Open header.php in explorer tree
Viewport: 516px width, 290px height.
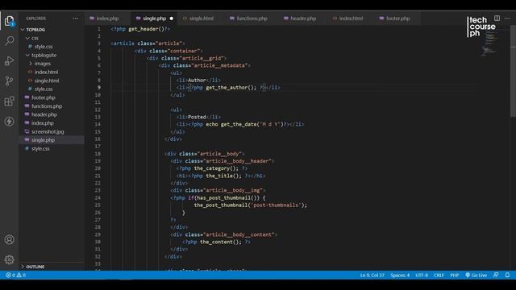tap(52, 114)
